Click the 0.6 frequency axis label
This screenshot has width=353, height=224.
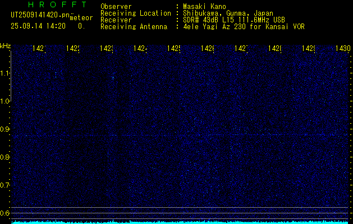tap(5, 213)
